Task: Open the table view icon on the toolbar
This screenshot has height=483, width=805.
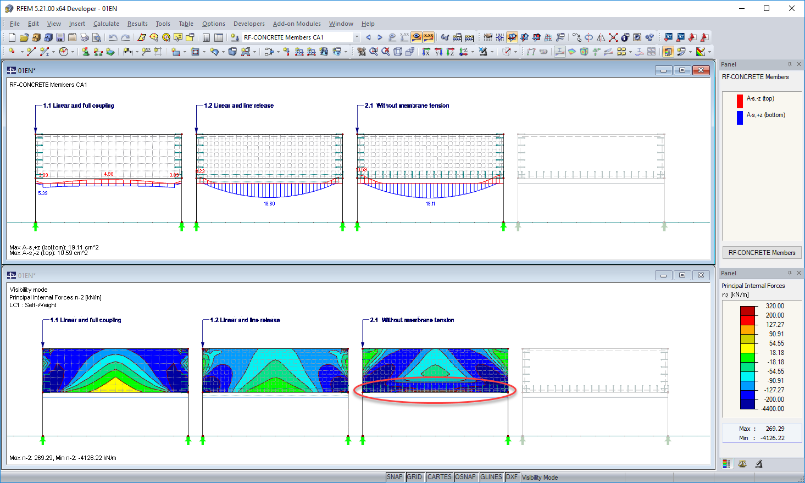Action: point(218,37)
